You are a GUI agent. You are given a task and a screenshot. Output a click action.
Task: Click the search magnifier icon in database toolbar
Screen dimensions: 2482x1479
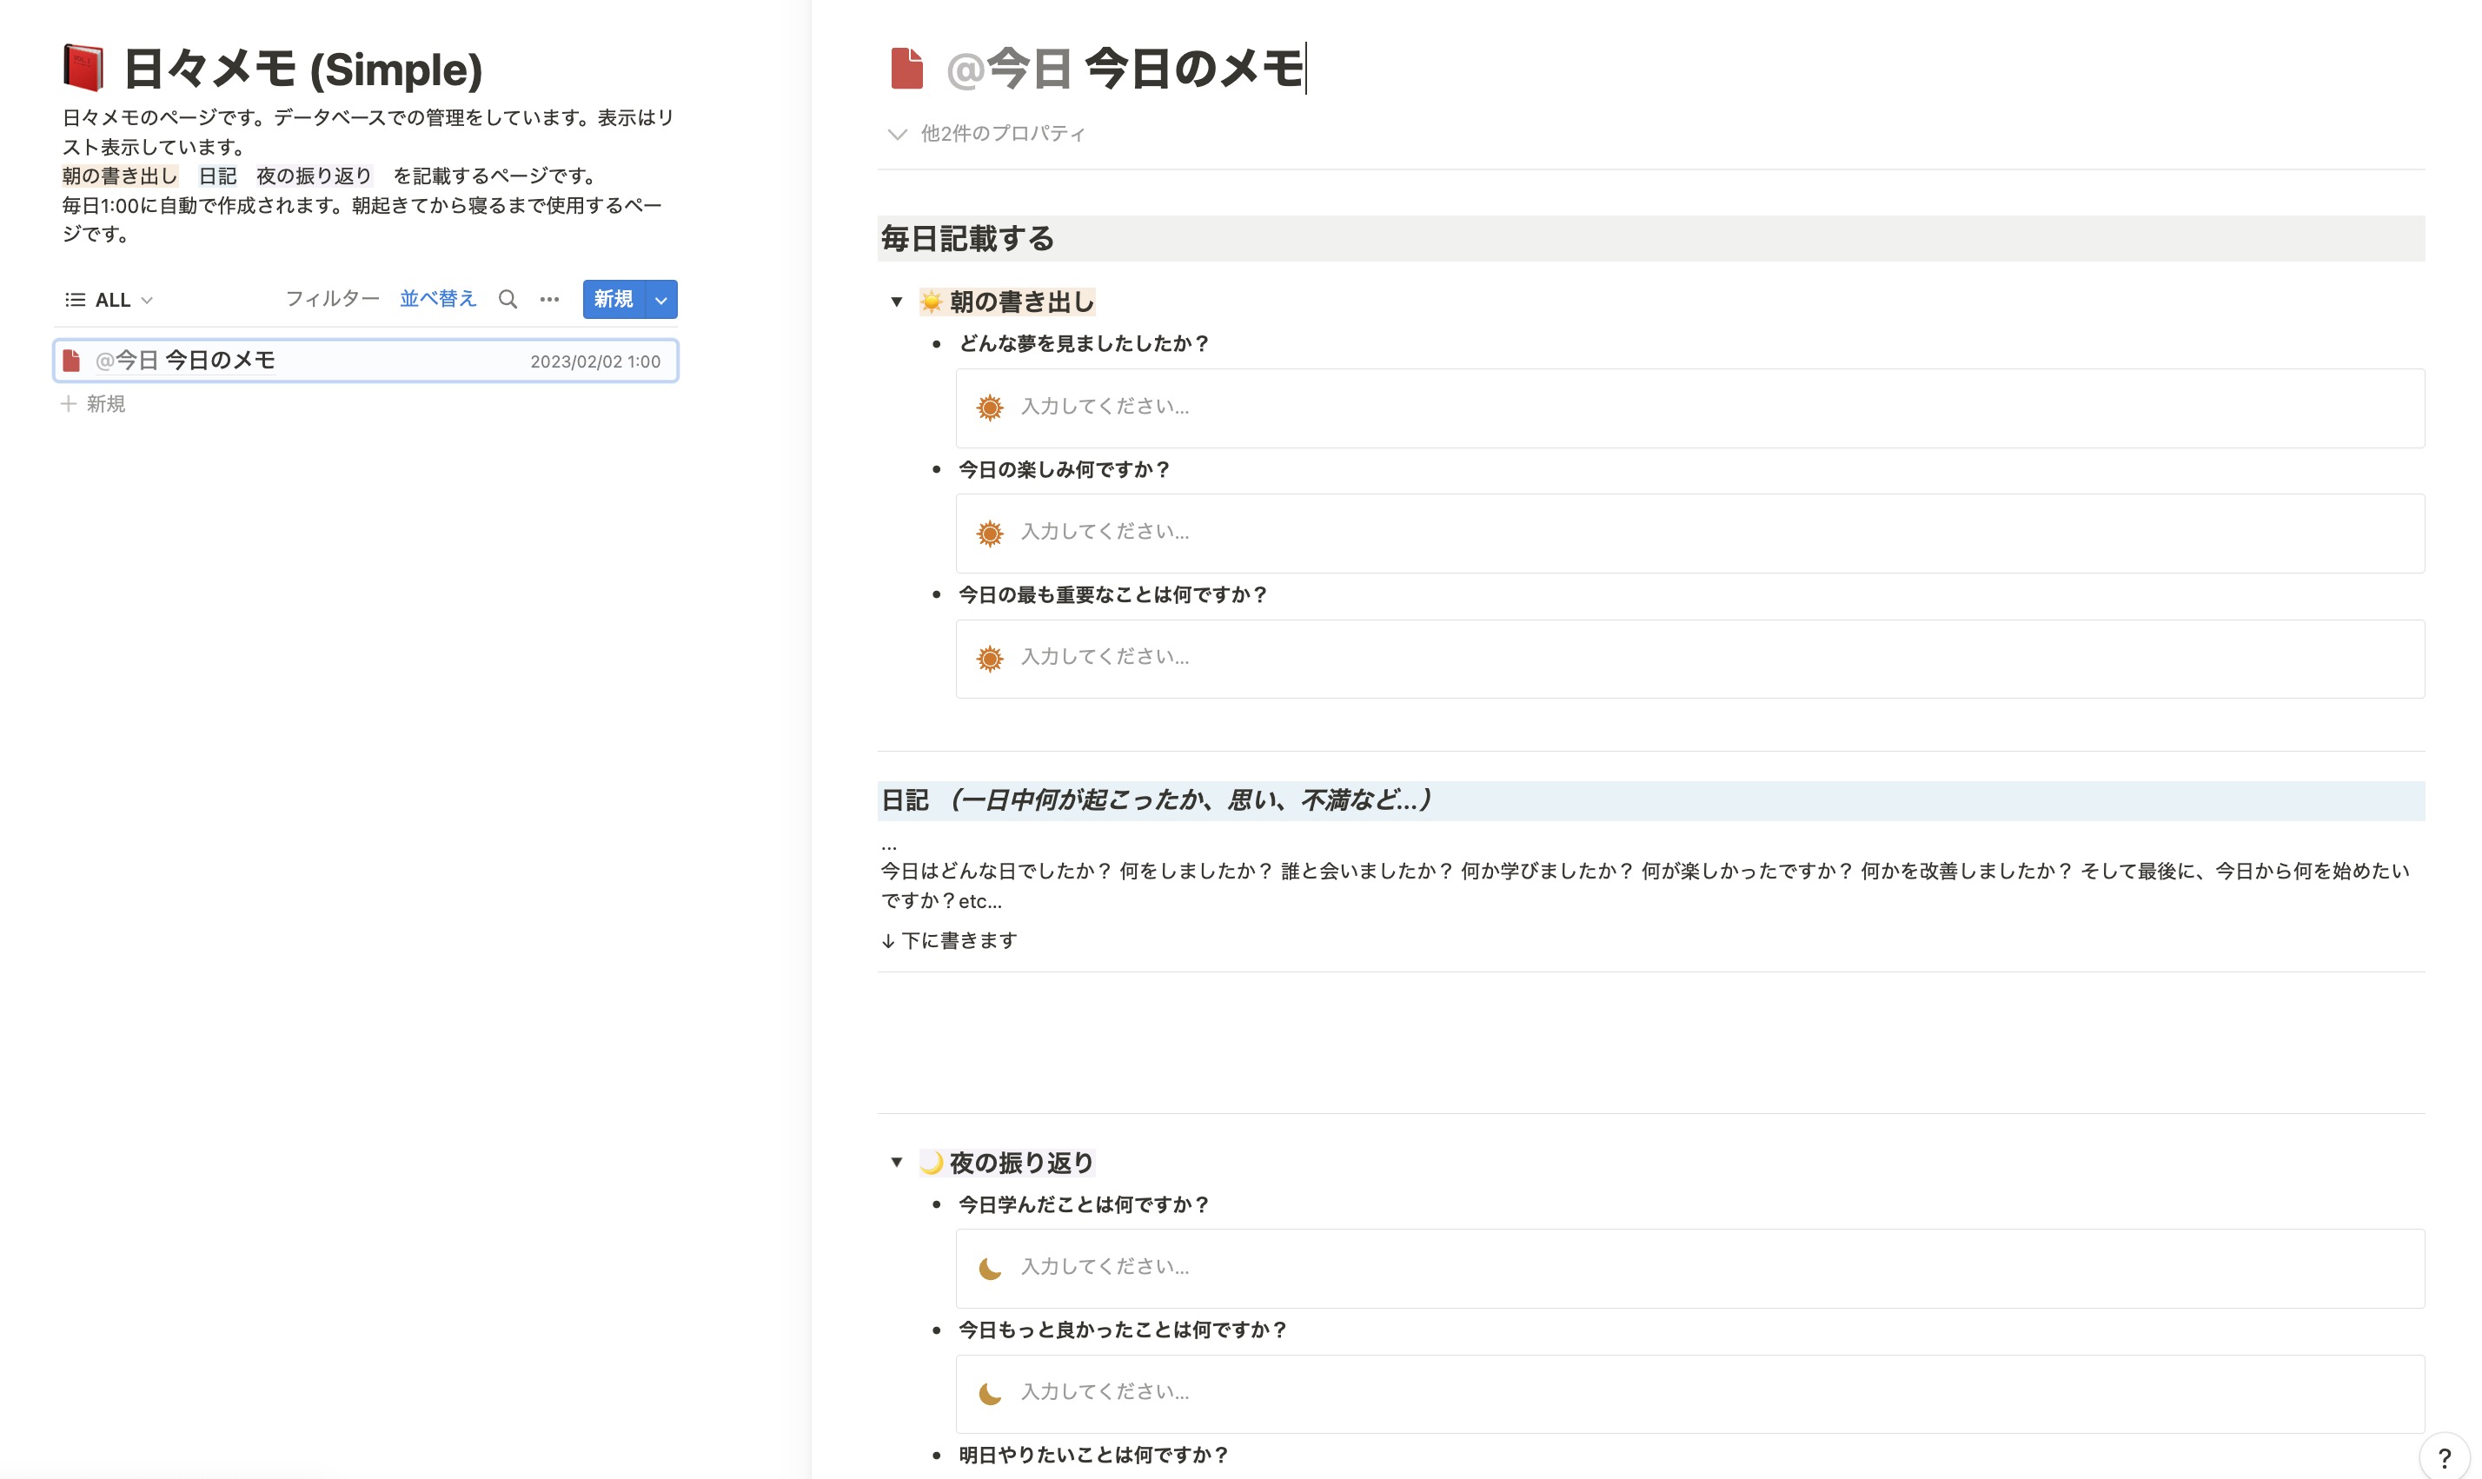(508, 299)
